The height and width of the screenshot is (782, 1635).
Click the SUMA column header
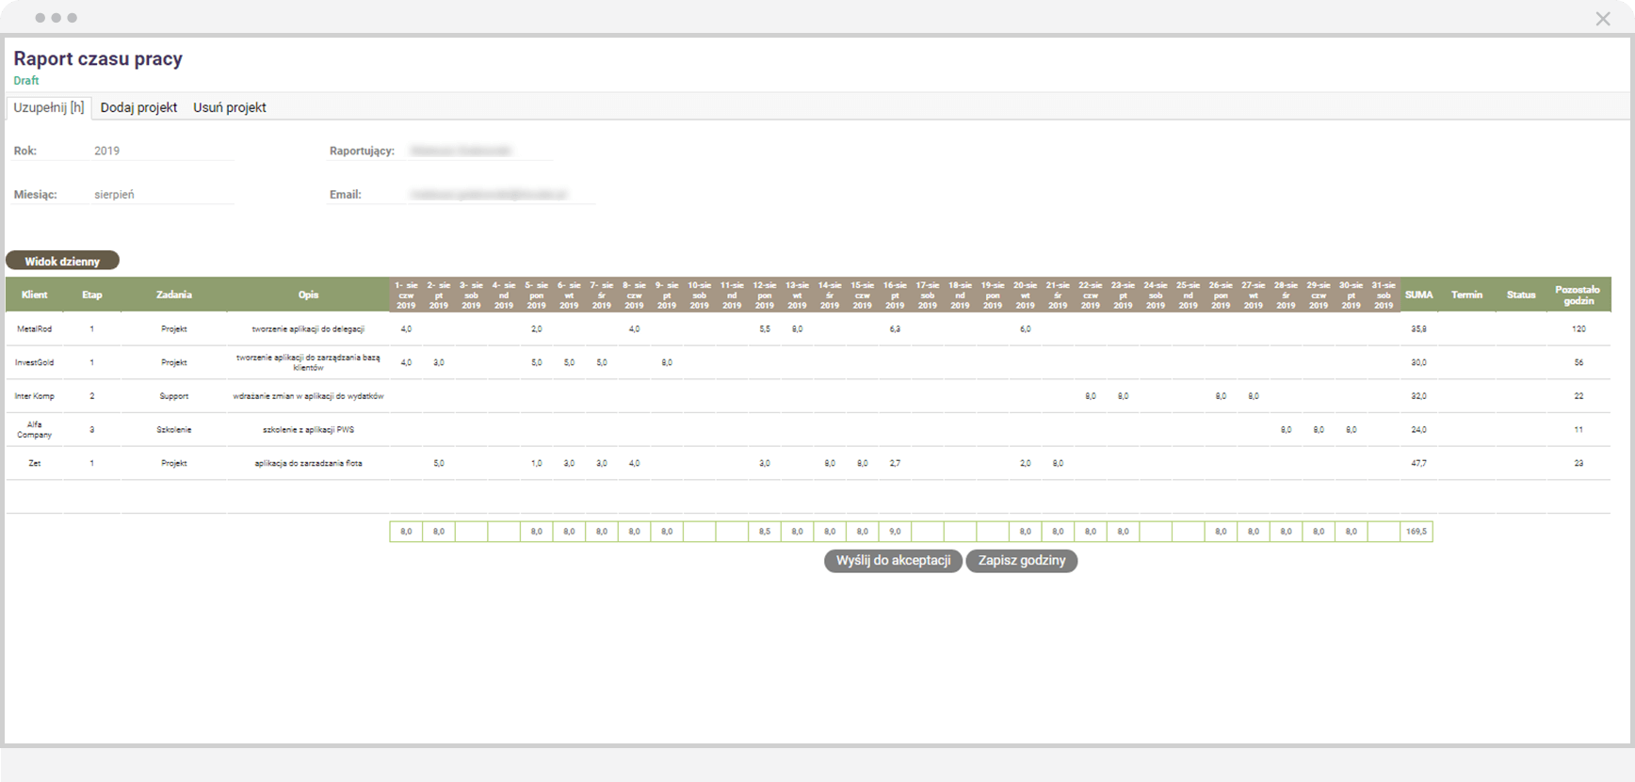1418,295
